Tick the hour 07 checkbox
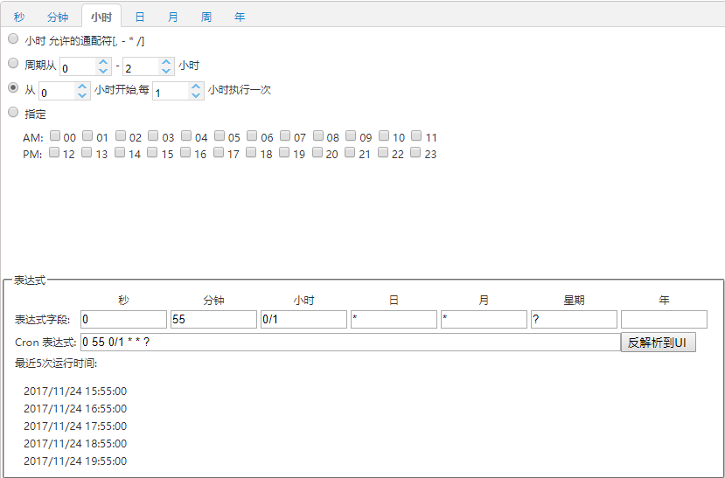Image resolution: width=725 pixels, height=478 pixels. pos(285,135)
